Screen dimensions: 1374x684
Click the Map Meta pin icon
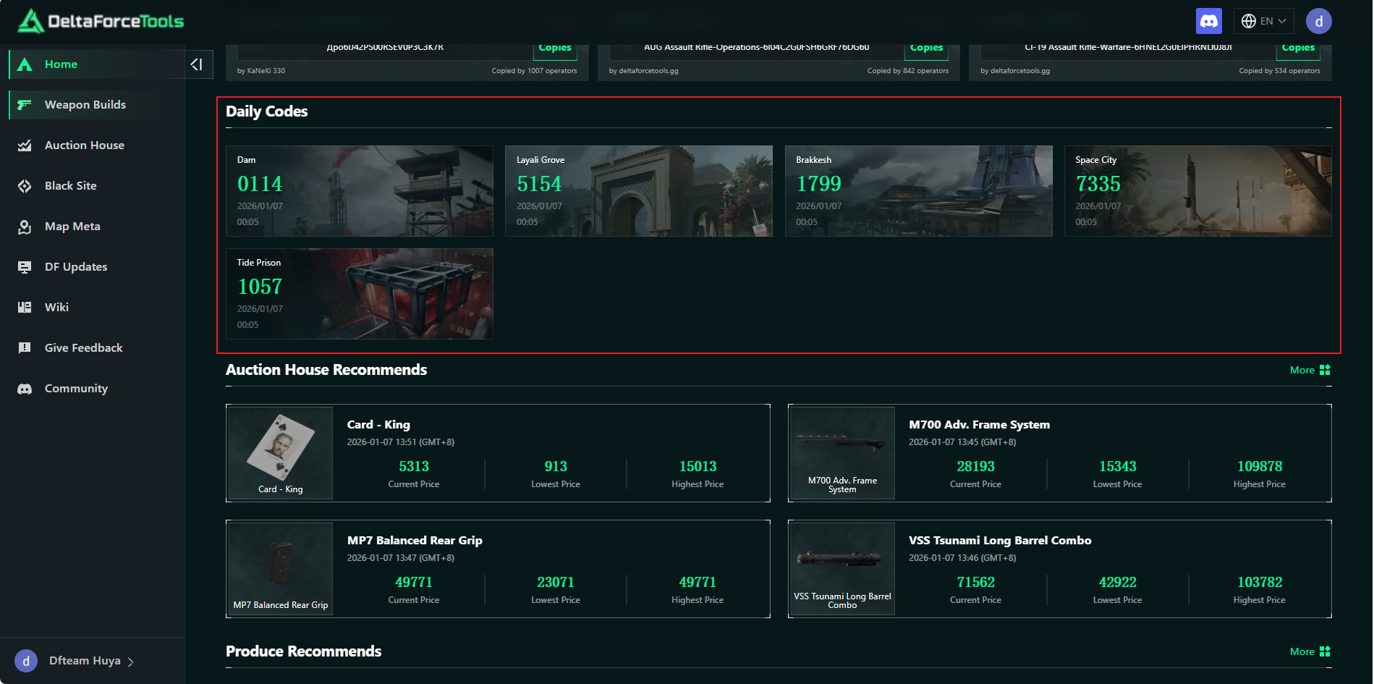[25, 227]
